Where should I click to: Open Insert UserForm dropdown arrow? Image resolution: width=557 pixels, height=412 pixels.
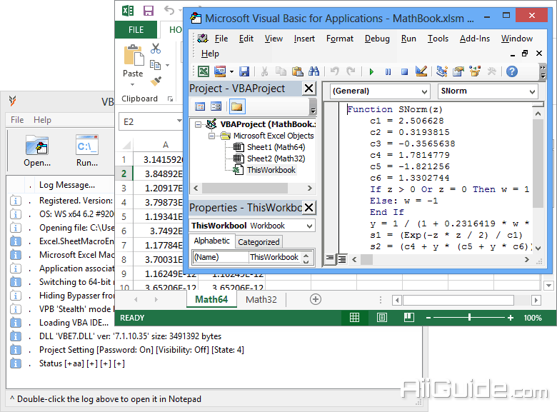(x=231, y=71)
